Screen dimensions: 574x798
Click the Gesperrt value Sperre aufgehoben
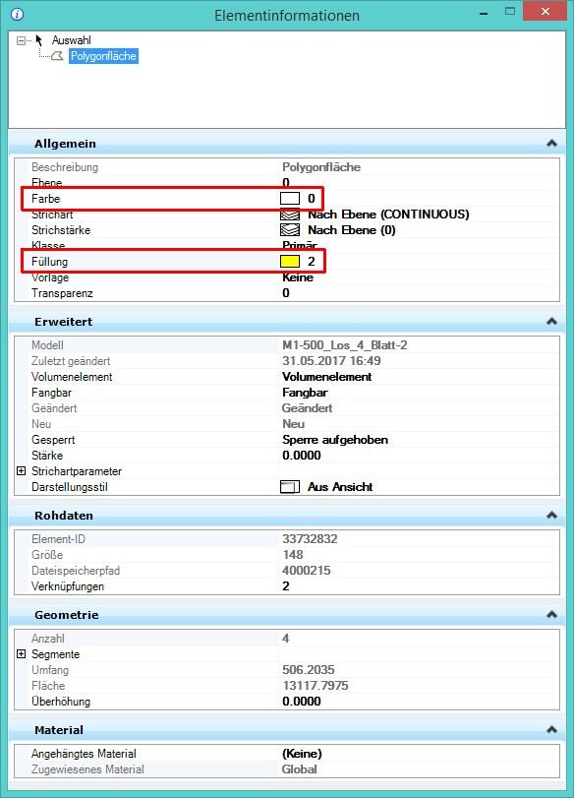click(x=335, y=440)
